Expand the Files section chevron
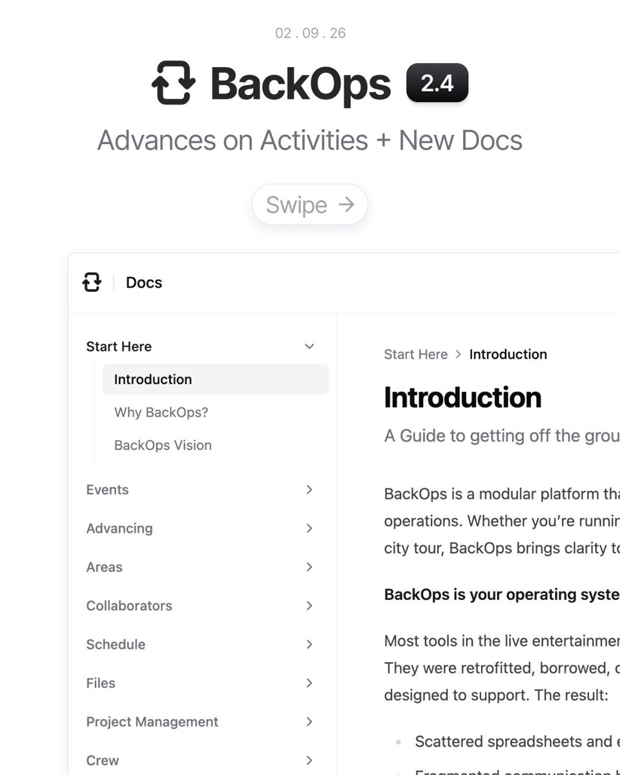 click(309, 683)
